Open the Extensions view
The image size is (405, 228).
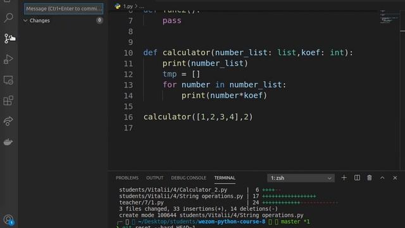tap(8, 101)
